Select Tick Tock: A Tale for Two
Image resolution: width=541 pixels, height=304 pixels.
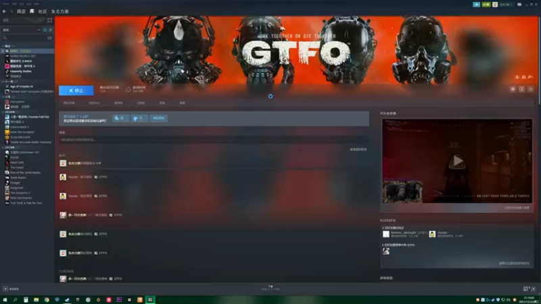pos(27,203)
